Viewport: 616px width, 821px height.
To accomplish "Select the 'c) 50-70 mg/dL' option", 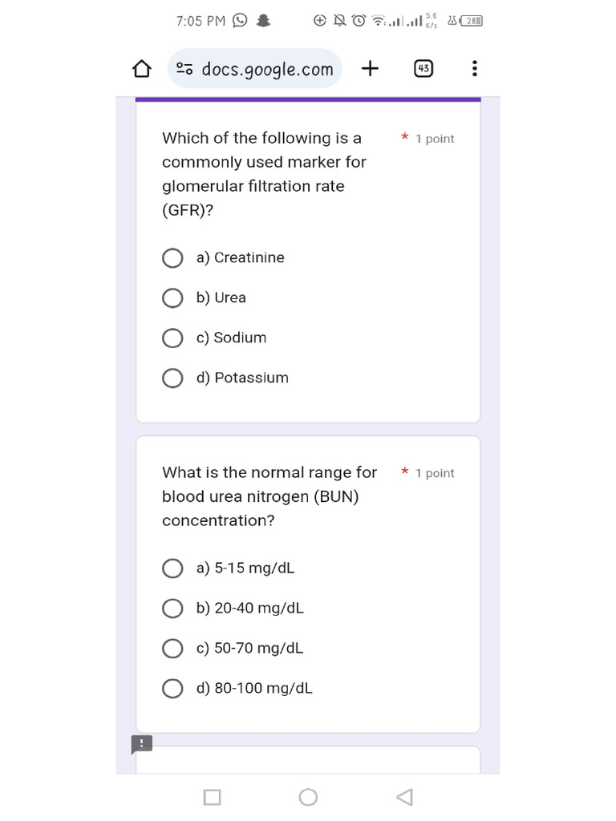I will pos(172,649).
